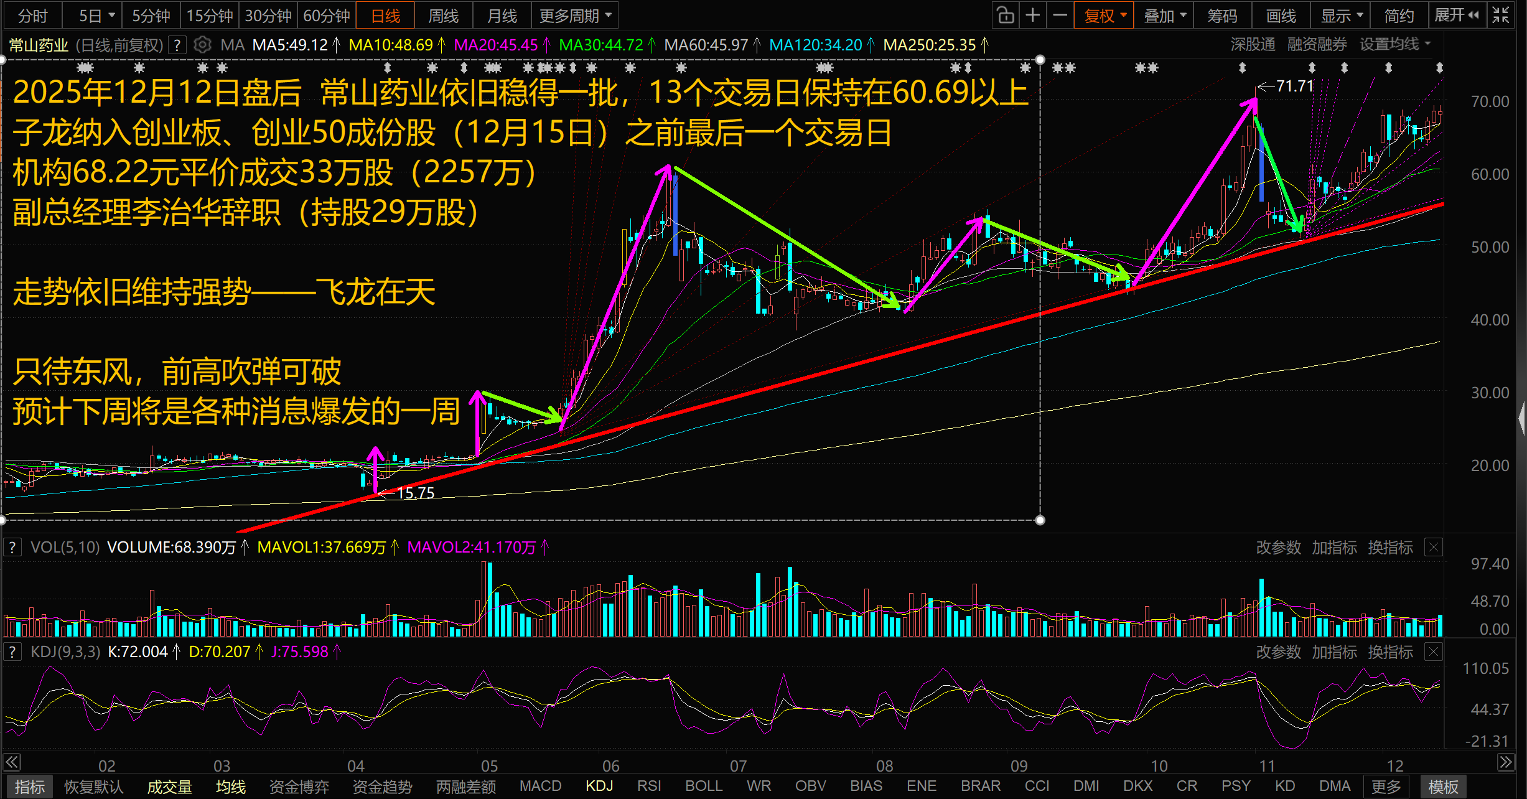Expand the 更多周期 period dropdown
The width and height of the screenshot is (1527, 799).
pyautogui.click(x=574, y=15)
